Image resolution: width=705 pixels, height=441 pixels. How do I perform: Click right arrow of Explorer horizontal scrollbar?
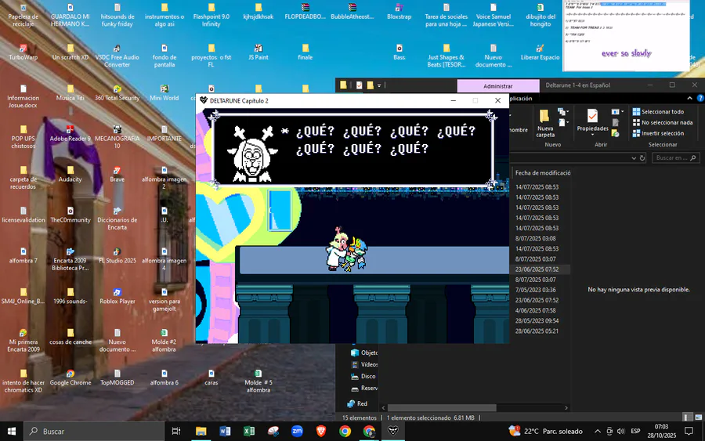[x=566, y=408]
